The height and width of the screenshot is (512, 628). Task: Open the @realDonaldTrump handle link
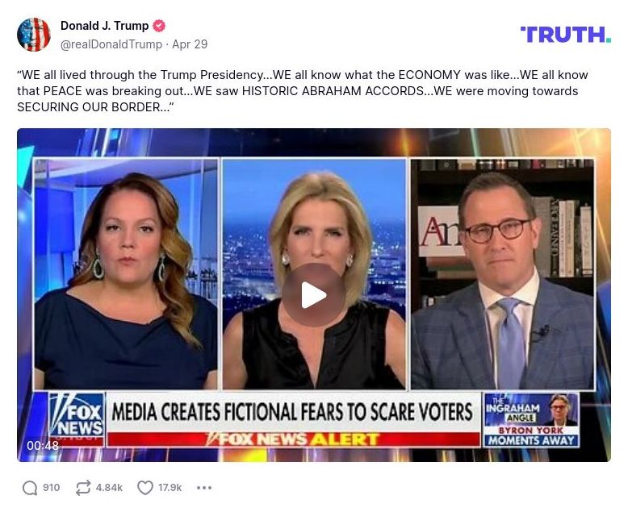point(111,44)
